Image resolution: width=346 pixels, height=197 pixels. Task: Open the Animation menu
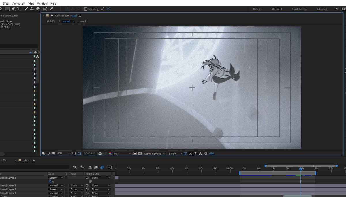[x=19, y=3]
